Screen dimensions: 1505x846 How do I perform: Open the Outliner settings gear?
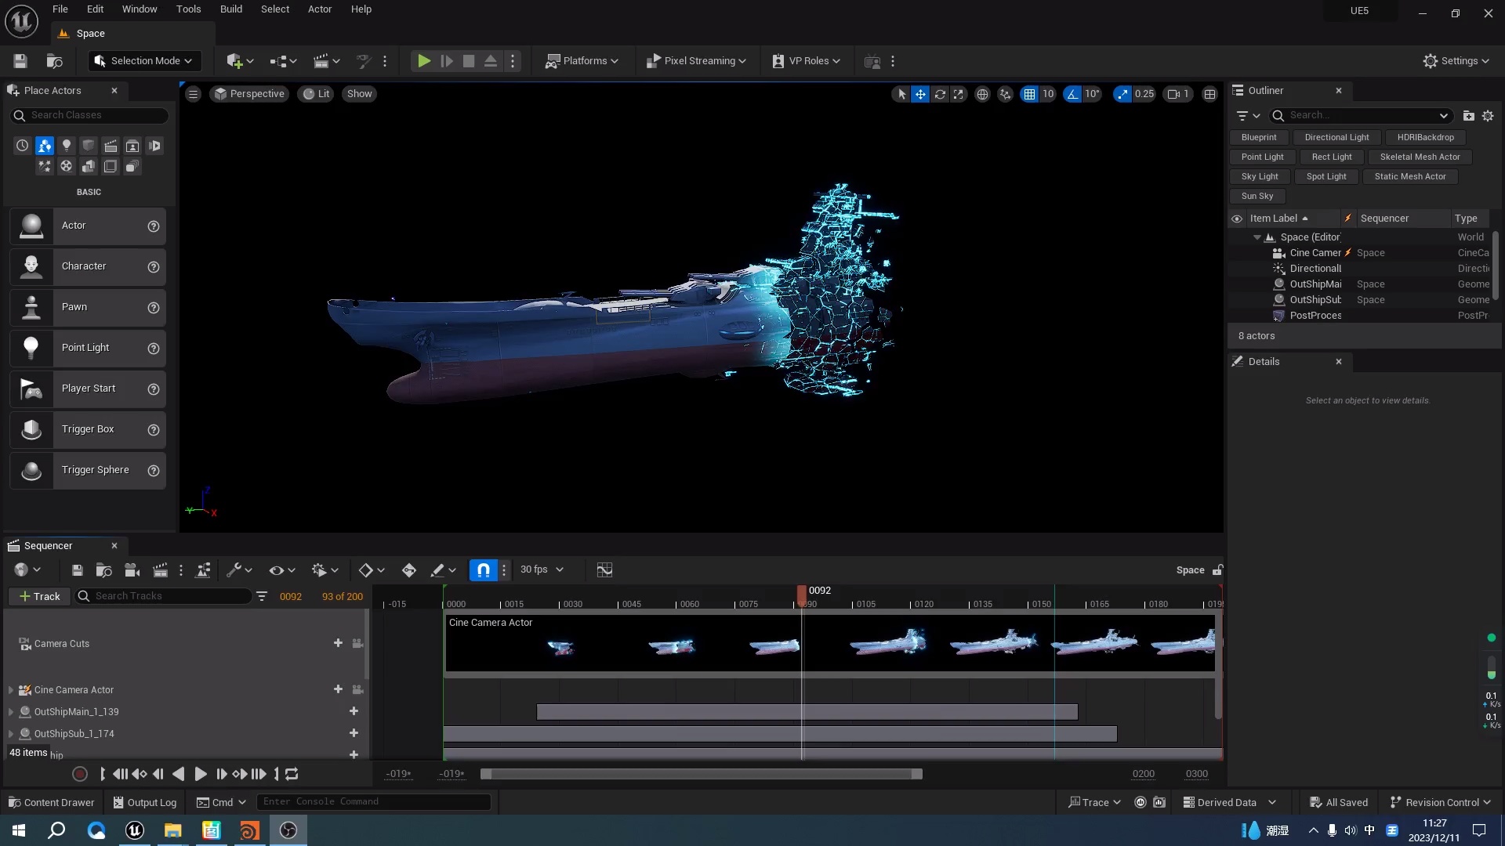1489,115
